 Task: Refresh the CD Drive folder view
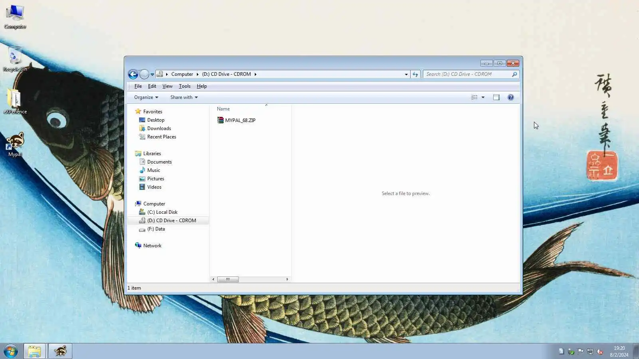[415, 74]
